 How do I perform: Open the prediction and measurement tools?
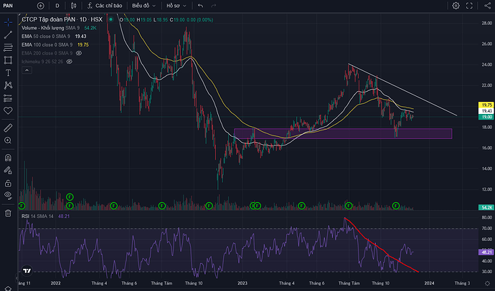click(8, 98)
